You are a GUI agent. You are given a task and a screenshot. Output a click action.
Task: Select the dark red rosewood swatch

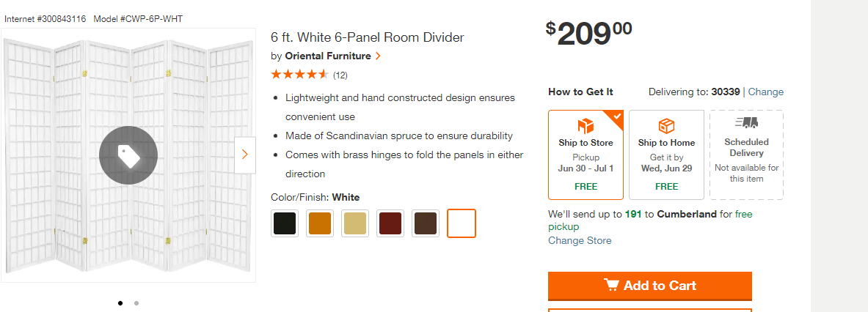(390, 223)
